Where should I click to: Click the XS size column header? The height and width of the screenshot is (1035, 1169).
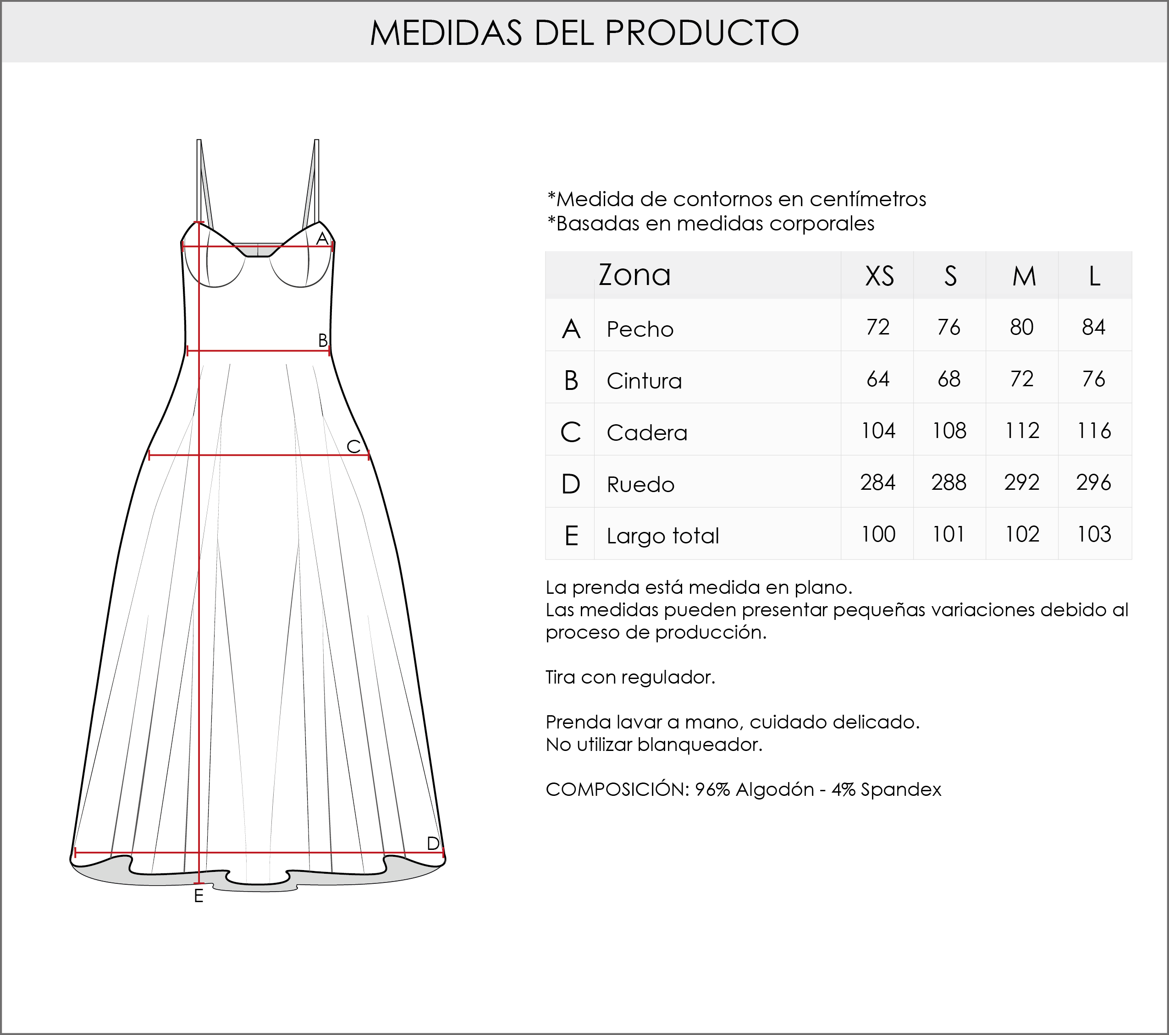point(878,276)
